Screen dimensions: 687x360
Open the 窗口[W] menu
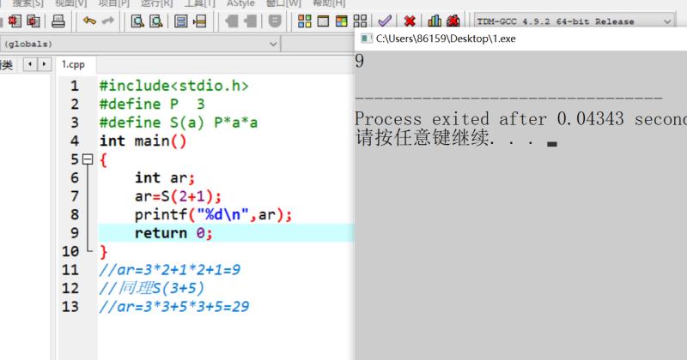pyautogui.click(x=283, y=3)
